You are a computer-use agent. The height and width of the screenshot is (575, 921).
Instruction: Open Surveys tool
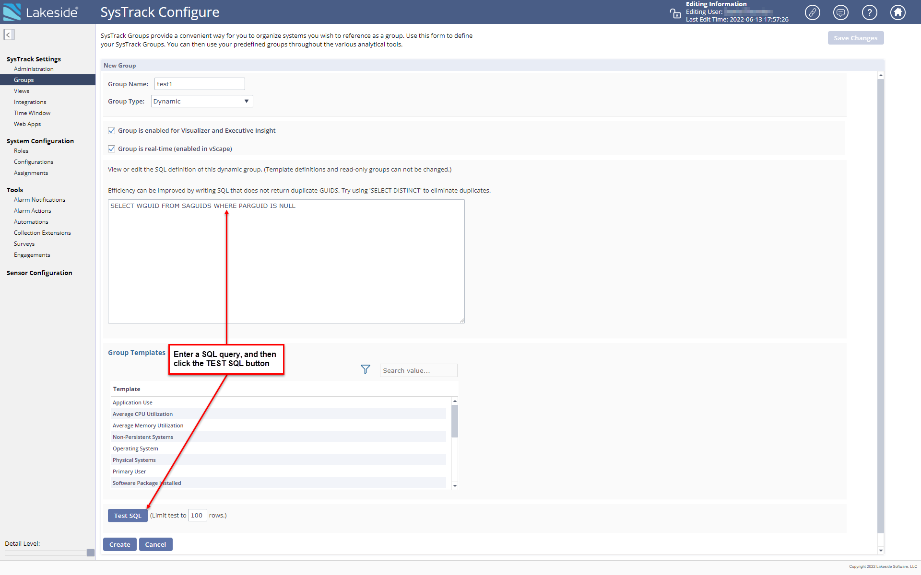(24, 244)
